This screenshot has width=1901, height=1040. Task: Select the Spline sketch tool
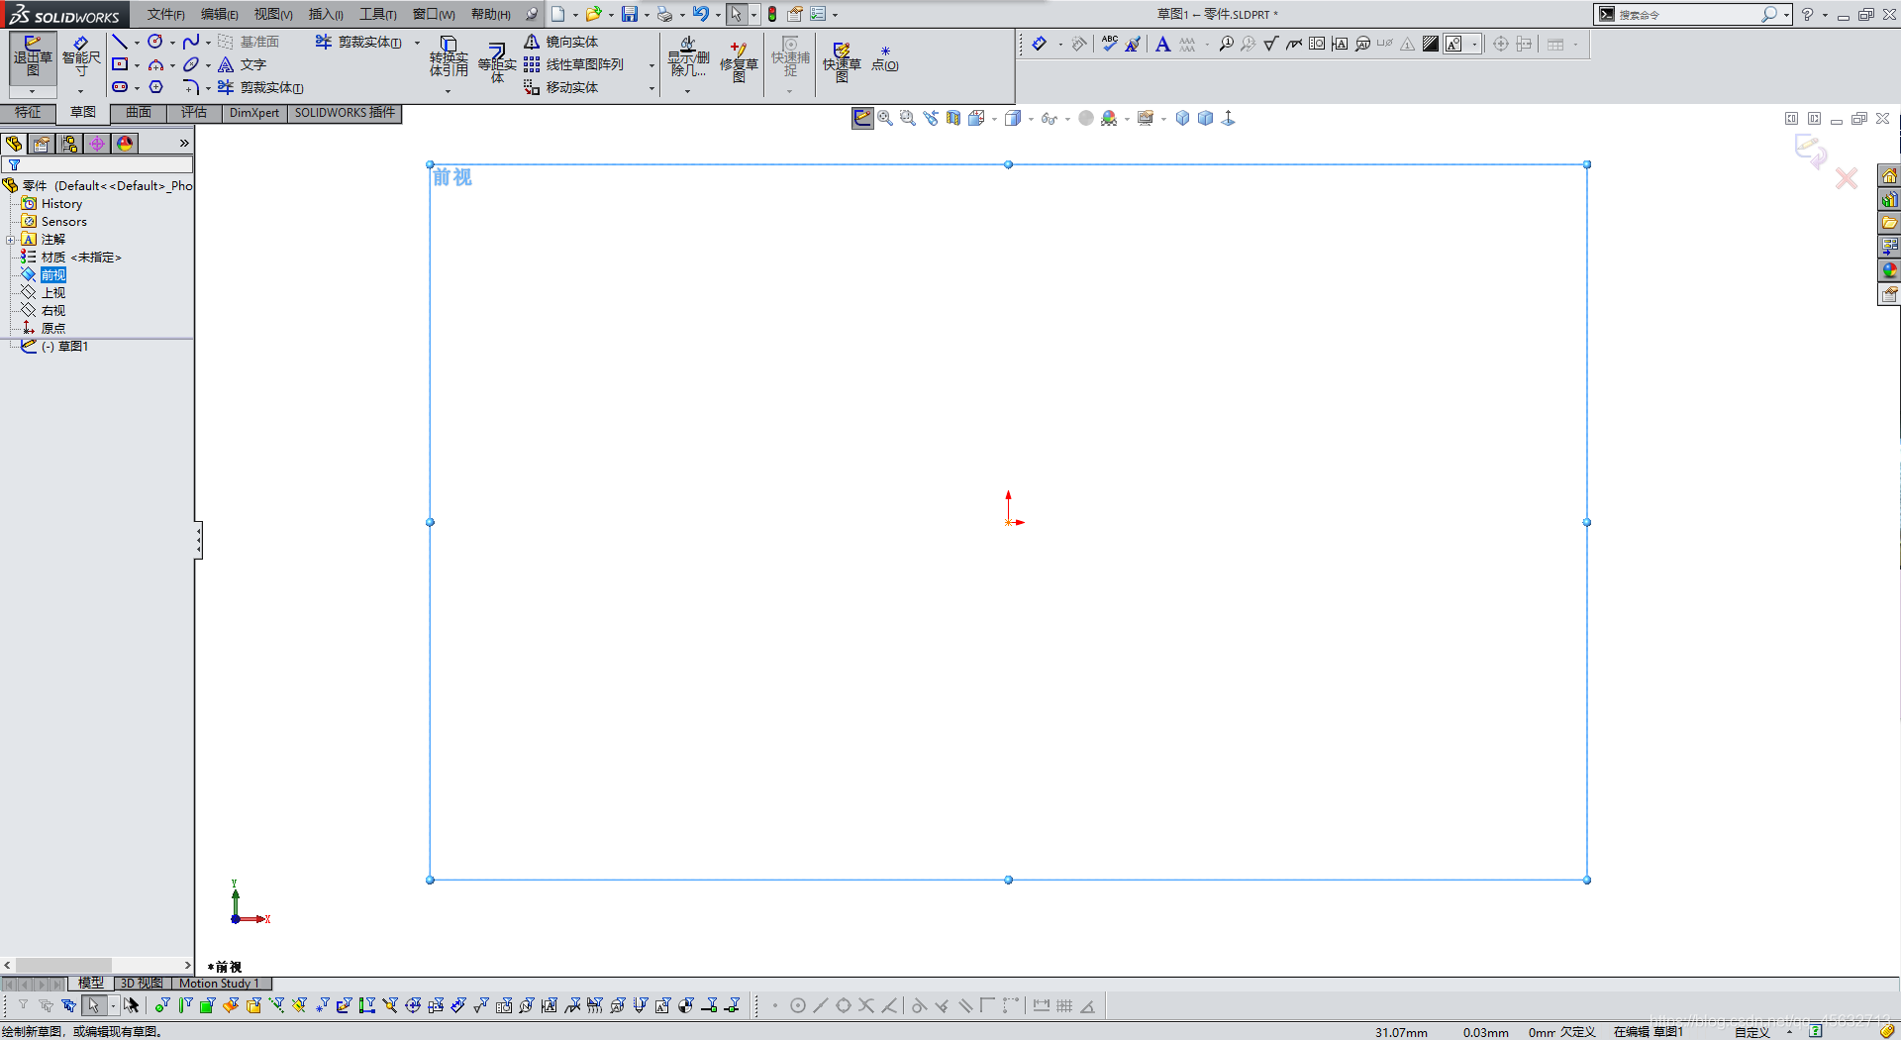[191, 42]
